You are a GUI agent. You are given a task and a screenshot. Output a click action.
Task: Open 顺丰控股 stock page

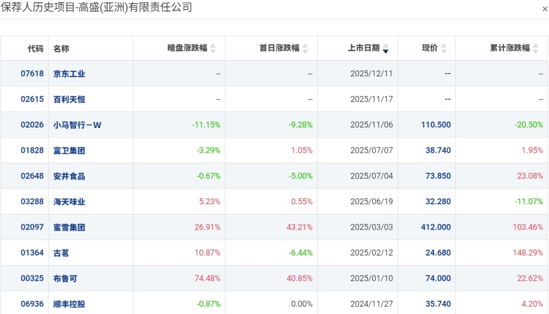(69, 304)
